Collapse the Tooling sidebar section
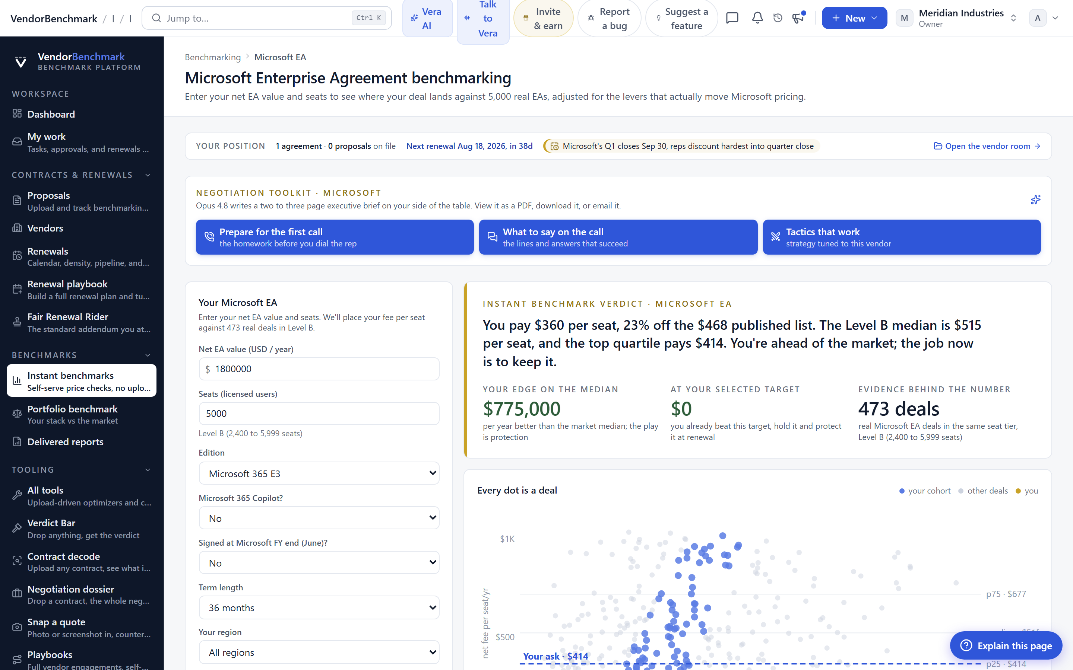The width and height of the screenshot is (1073, 670). point(148,470)
